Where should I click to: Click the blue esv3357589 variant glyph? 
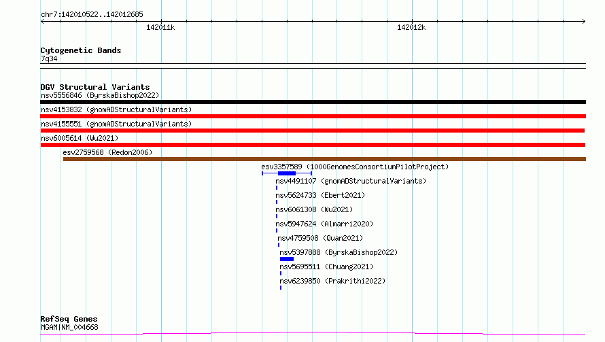click(x=287, y=173)
